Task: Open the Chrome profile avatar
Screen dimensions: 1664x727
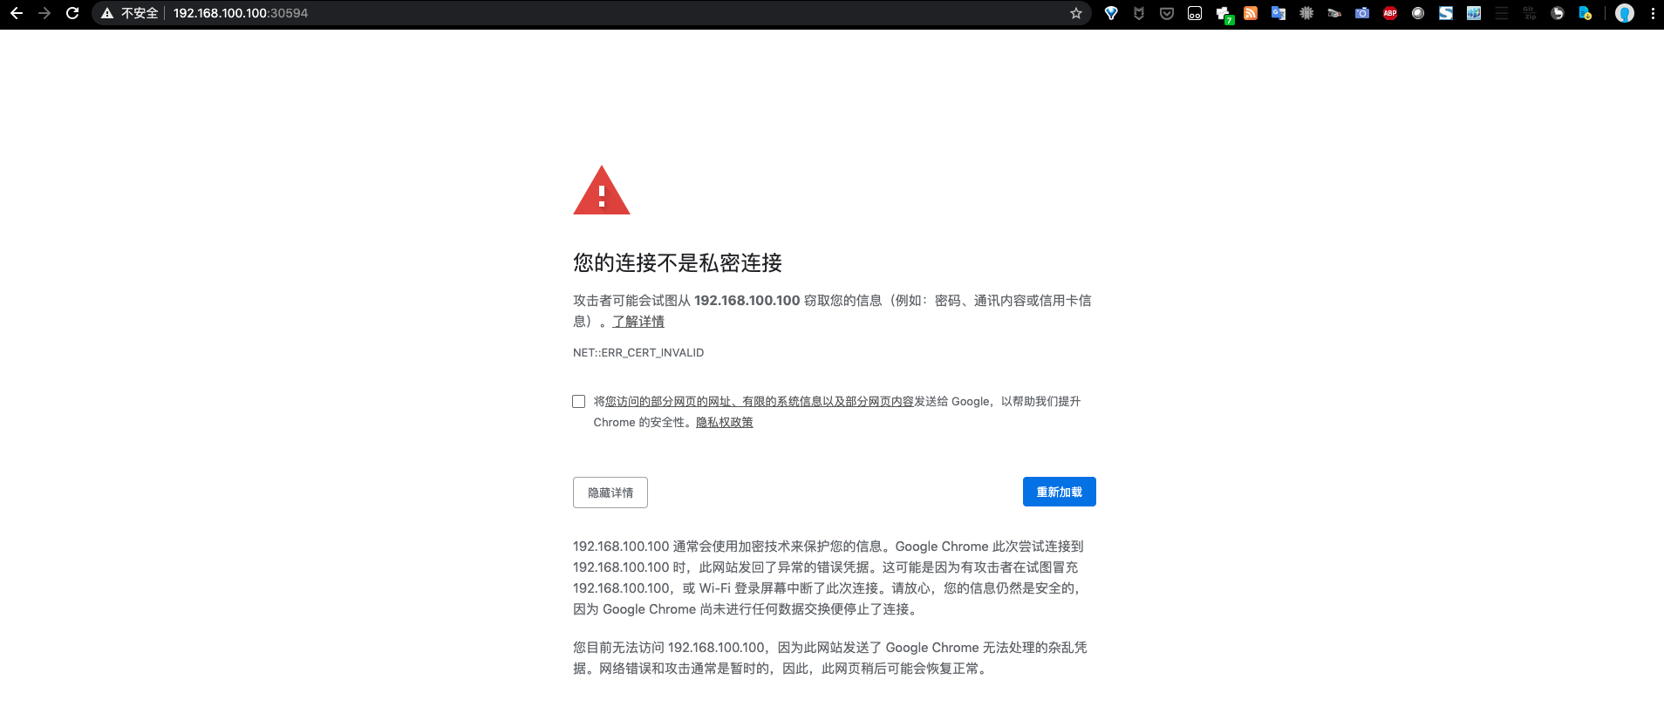Action: click(1625, 13)
